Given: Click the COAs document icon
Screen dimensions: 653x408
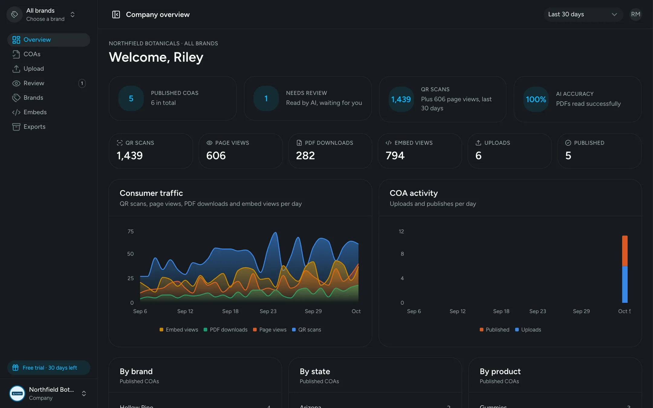Looking at the screenshot, I should pos(16,54).
